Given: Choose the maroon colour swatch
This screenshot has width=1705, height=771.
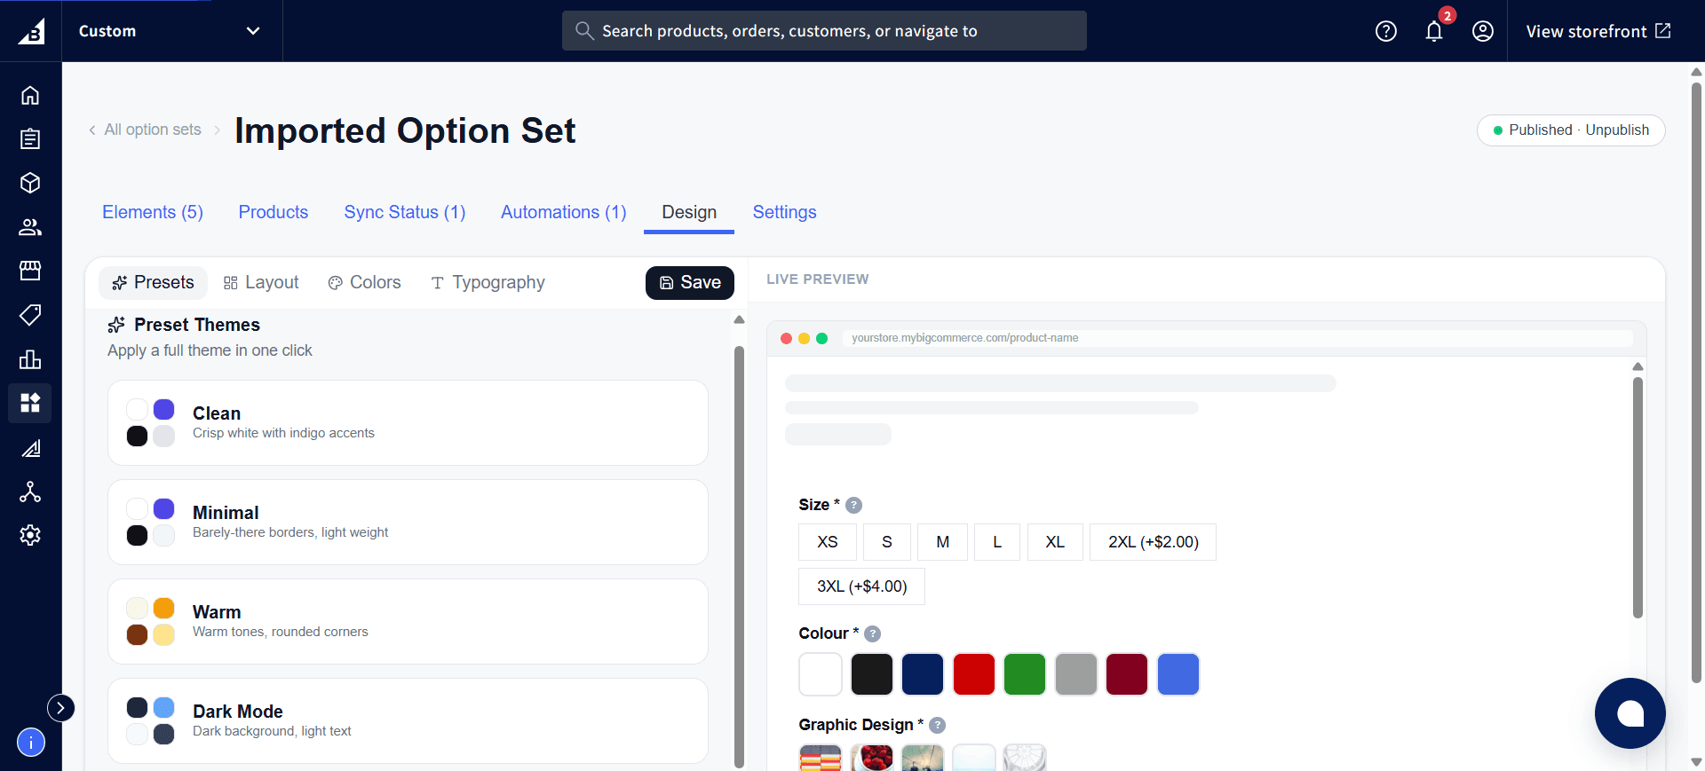Looking at the screenshot, I should pyautogui.click(x=1127, y=674).
